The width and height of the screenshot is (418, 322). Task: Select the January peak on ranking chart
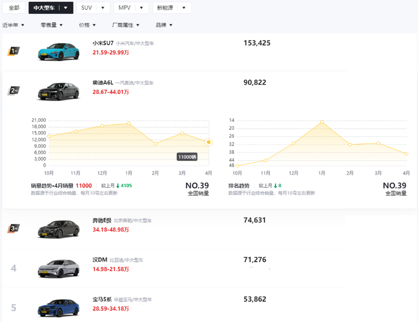322,122
